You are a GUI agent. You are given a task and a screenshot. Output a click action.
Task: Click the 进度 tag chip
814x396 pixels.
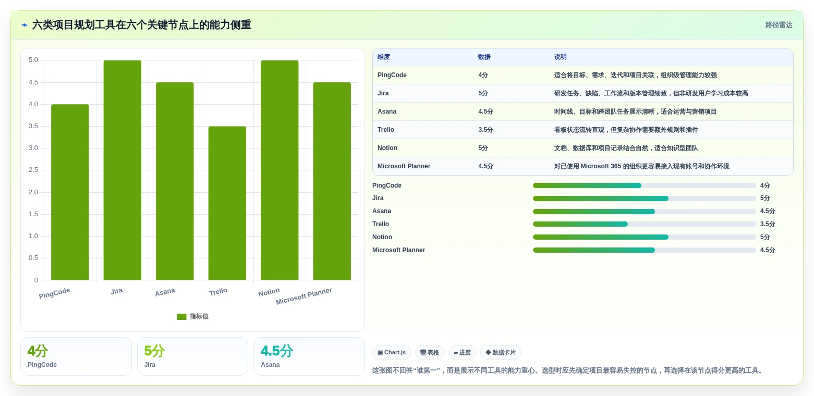(x=462, y=353)
